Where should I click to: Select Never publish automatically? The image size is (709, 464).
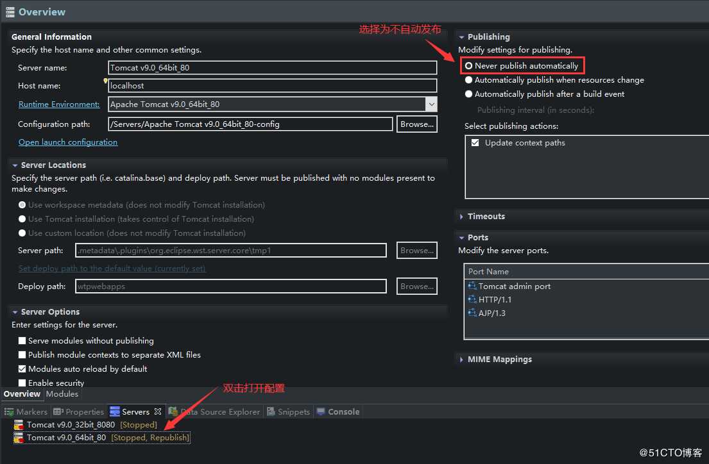pyautogui.click(x=468, y=66)
